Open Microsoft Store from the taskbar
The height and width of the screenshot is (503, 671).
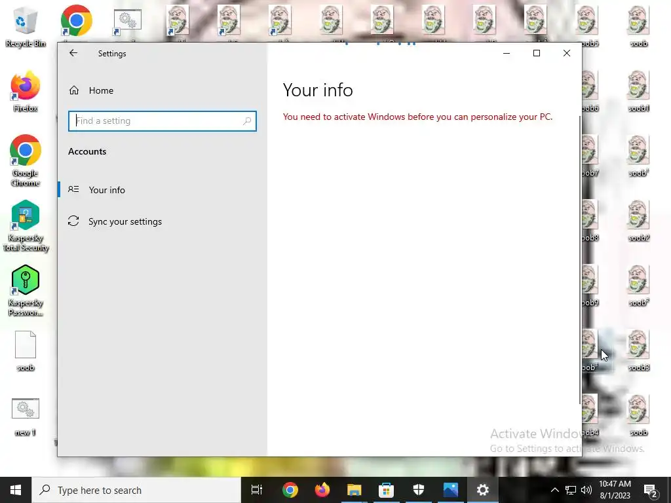pyautogui.click(x=386, y=490)
